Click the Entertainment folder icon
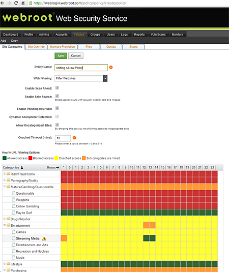 pyautogui.click(x=8, y=225)
